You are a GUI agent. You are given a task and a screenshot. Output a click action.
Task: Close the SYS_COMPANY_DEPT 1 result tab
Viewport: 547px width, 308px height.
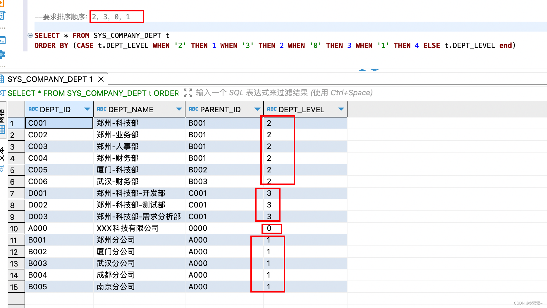pyautogui.click(x=101, y=79)
